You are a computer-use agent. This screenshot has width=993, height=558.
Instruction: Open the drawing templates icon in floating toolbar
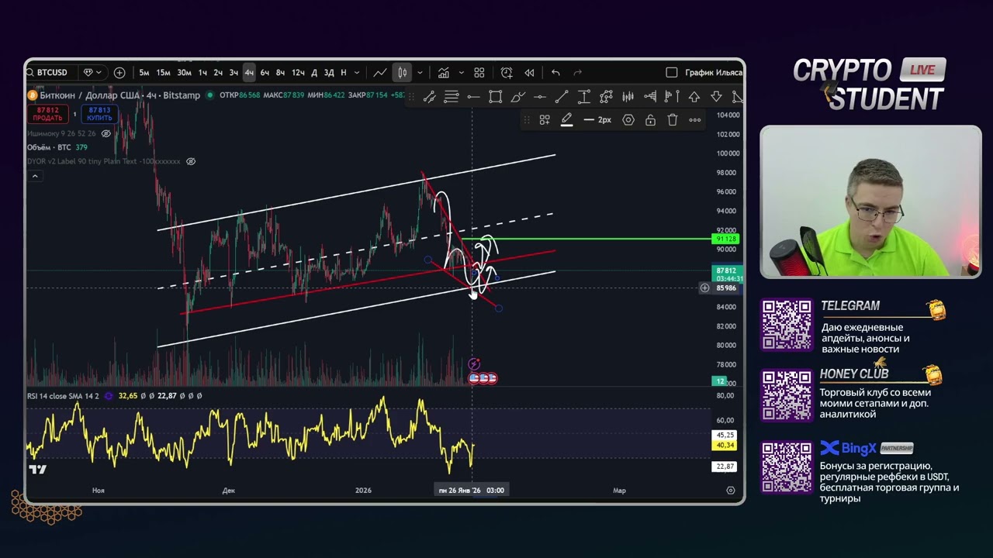[x=545, y=120]
